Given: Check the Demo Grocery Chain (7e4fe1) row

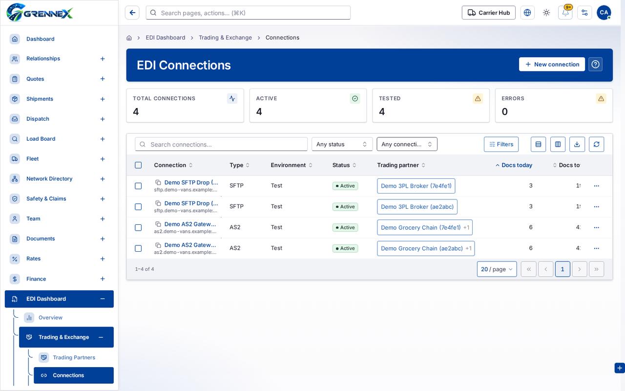Looking at the screenshot, I should pyautogui.click(x=138, y=227).
